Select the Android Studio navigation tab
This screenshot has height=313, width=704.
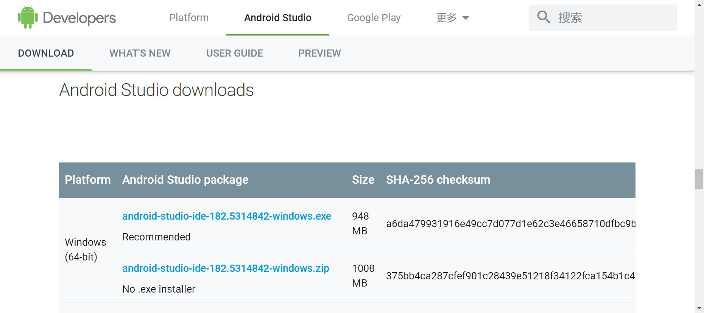click(278, 18)
